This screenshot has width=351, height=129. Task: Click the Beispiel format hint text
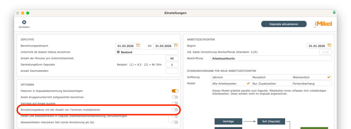click(140, 64)
